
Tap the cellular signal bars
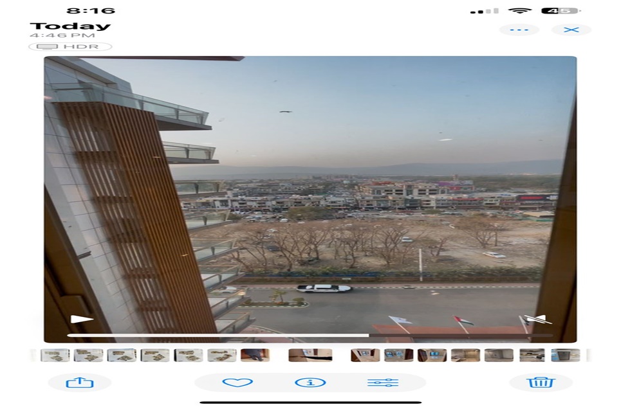[485, 11]
